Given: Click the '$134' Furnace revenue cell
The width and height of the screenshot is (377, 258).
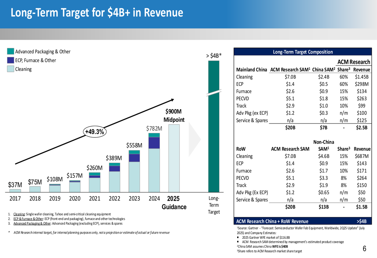Looking at the screenshot, I should 362,91.
